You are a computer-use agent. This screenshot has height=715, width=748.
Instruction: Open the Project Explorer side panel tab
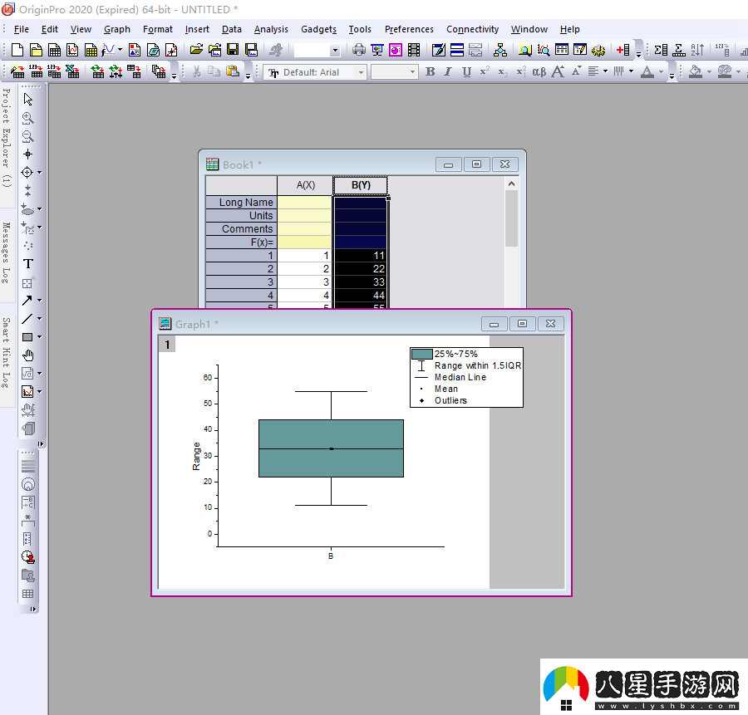point(7,137)
